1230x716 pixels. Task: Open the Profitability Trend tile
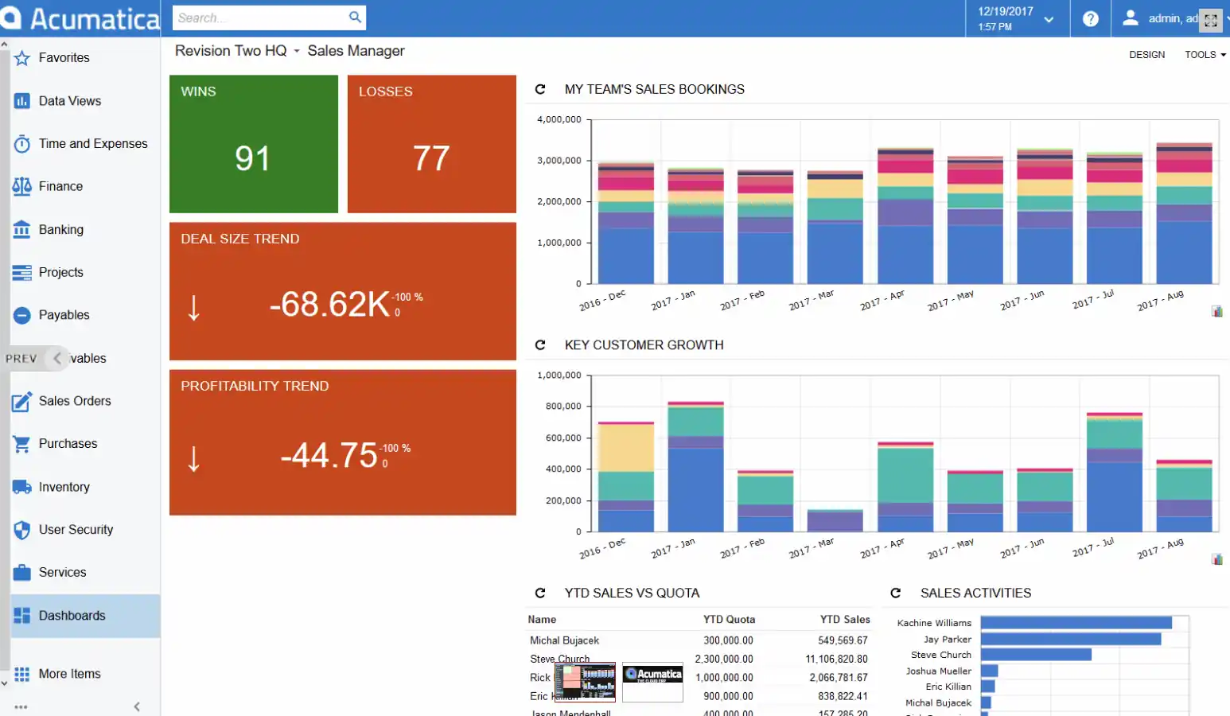tap(343, 442)
